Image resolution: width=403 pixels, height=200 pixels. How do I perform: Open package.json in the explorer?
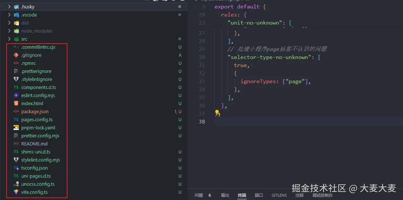[x=35, y=111]
